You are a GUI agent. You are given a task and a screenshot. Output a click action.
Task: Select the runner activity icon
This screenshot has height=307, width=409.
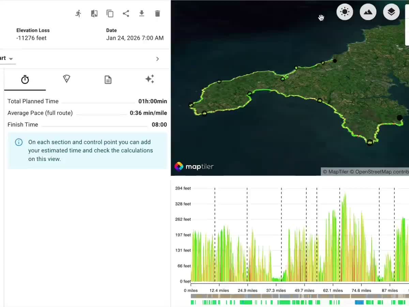78,13
